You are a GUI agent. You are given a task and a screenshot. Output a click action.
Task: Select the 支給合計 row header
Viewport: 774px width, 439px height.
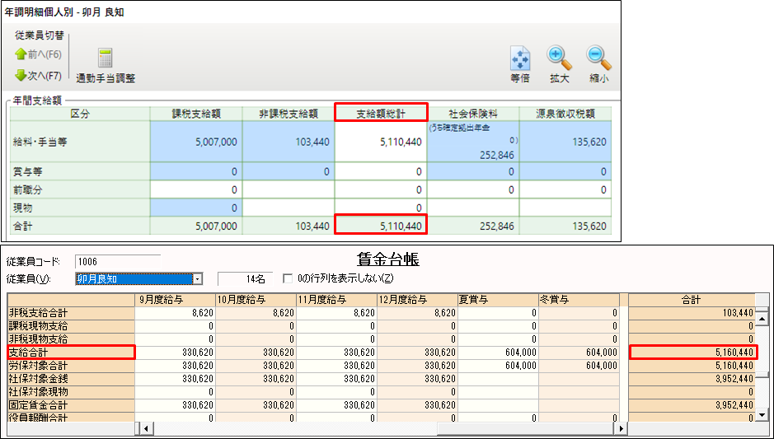tap(70, 353)
